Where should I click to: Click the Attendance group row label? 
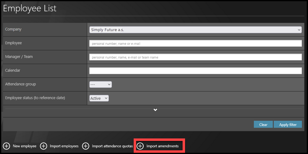20,84
